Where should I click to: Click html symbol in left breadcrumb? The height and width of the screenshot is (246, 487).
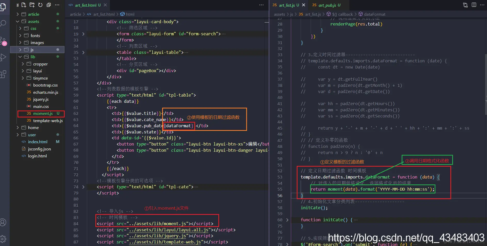point(130,14)
